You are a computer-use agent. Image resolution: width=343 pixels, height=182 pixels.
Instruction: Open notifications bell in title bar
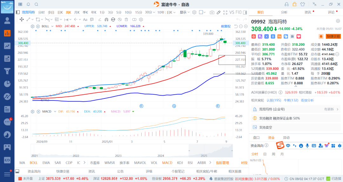pos(29,4)
